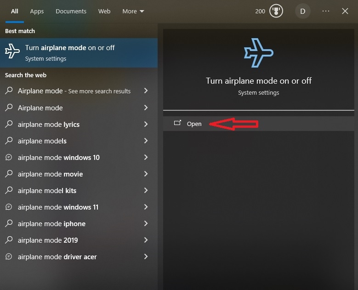Switch to the Documents tab

tap(71, 11)
